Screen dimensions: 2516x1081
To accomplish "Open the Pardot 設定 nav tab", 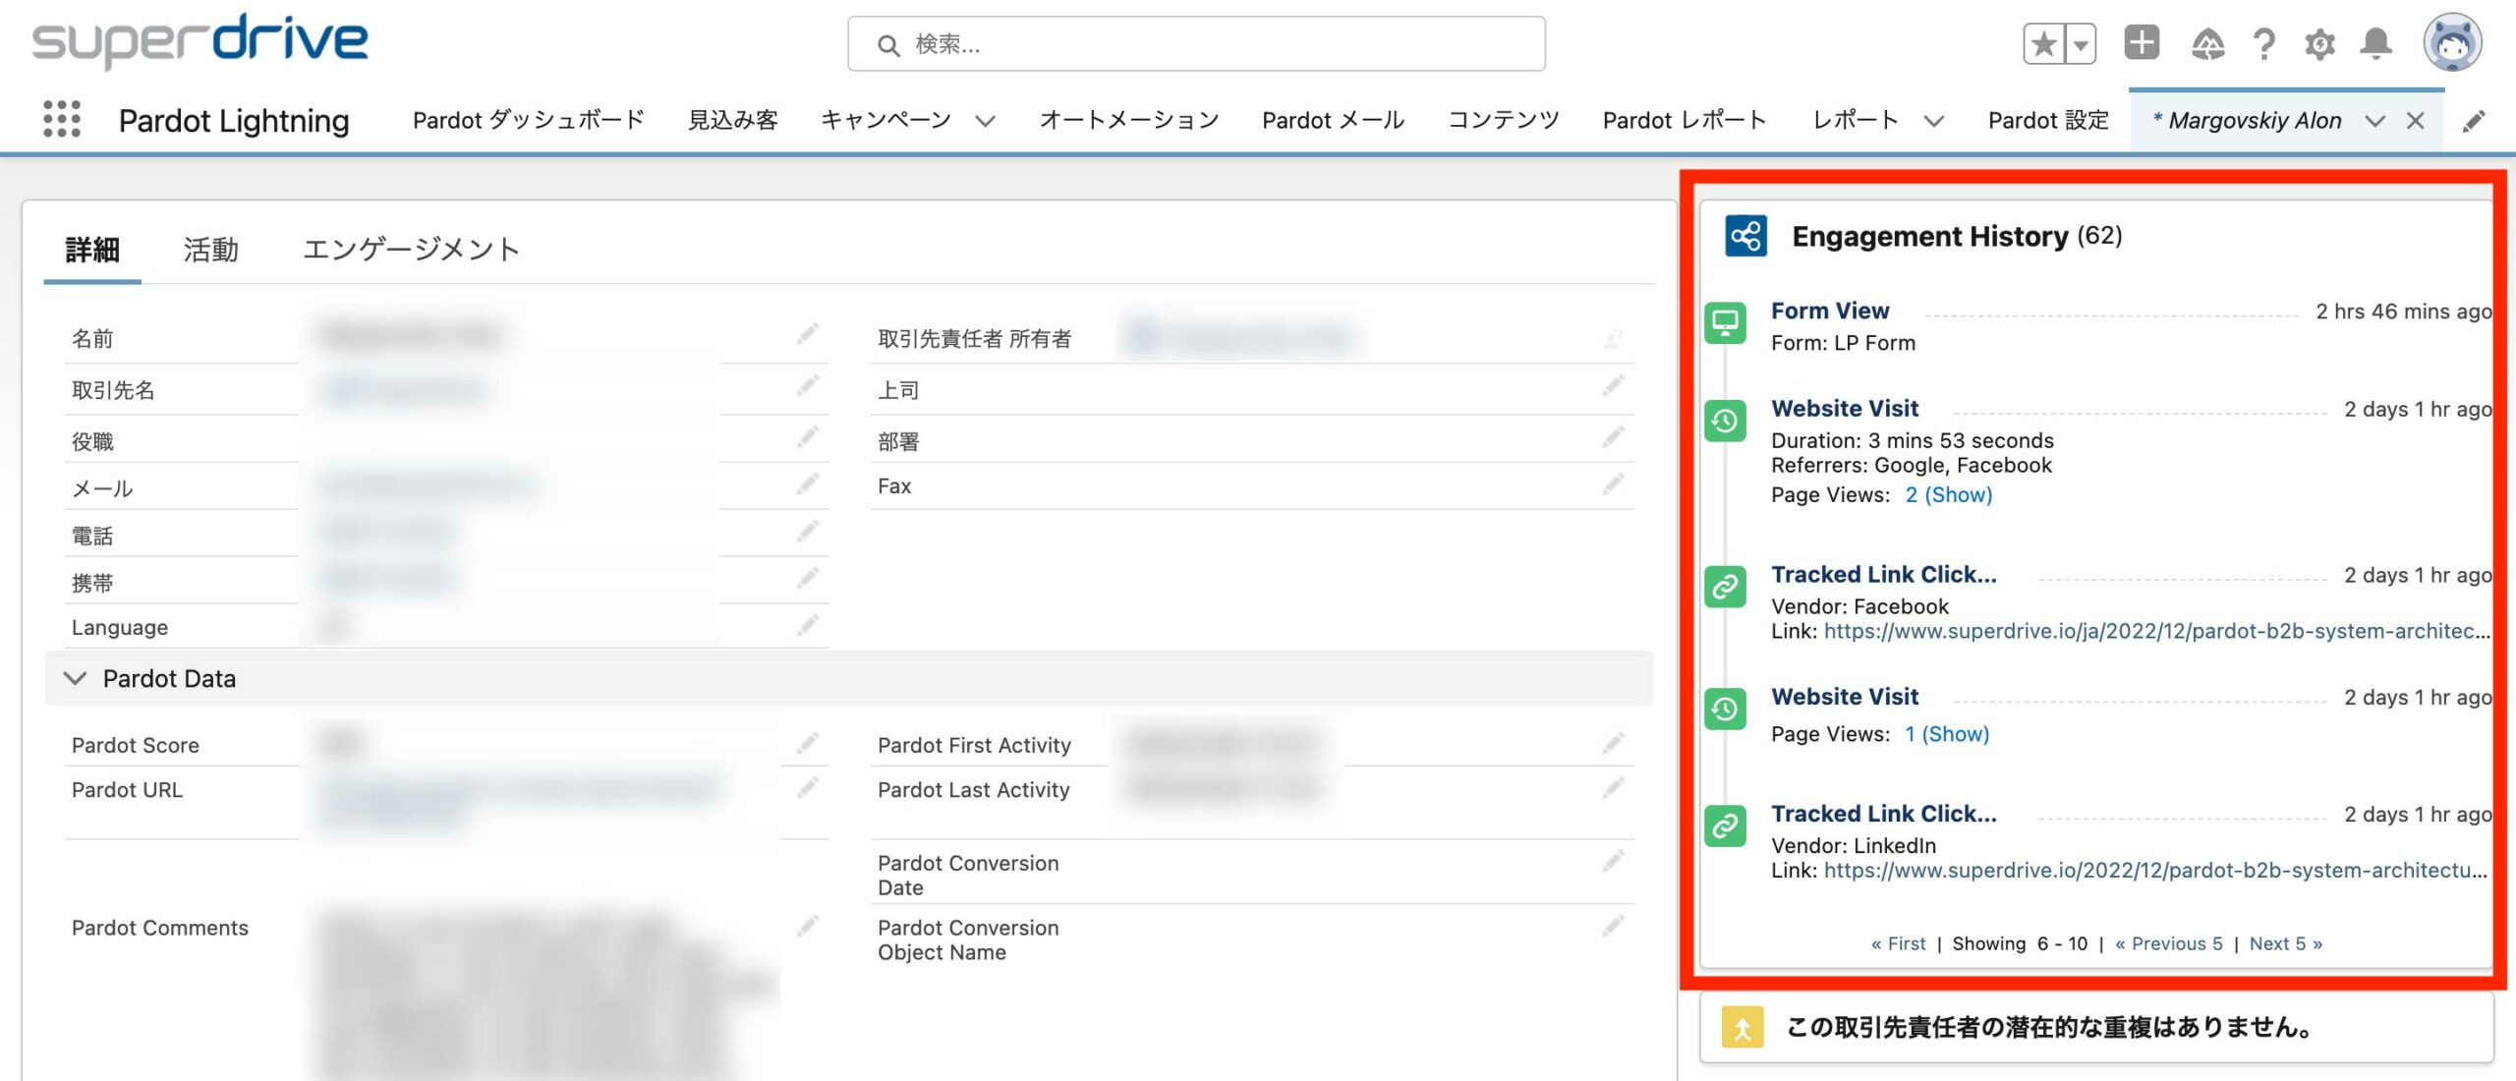I will (2048, 120).
